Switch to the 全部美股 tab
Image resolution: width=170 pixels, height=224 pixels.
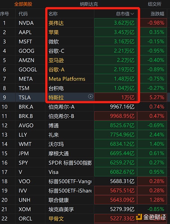[x=23, y=4]
